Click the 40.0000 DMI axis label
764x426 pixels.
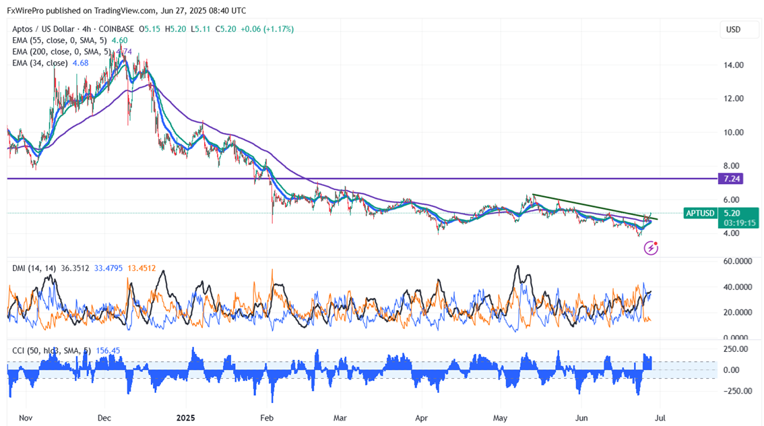pyautogui.click(x=738, y=287)
